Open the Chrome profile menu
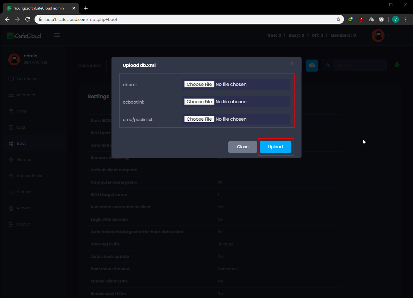The image size is (413, 298). 395,19
